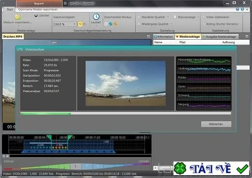252x178 pixels.
Task: Click the green checkmark on banner
Action: [242, 169]
